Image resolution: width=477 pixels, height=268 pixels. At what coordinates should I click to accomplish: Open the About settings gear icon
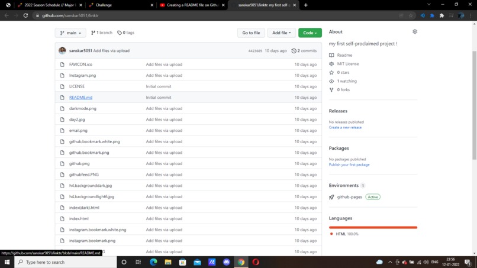coord(415,31)
